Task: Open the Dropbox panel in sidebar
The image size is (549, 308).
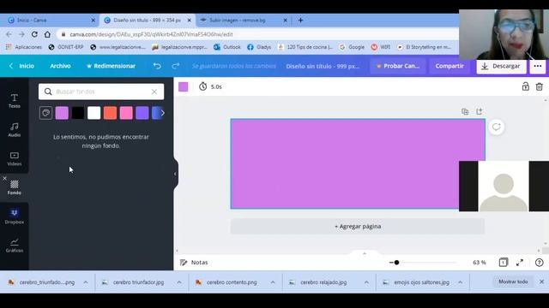Action: tap(15, 216)
